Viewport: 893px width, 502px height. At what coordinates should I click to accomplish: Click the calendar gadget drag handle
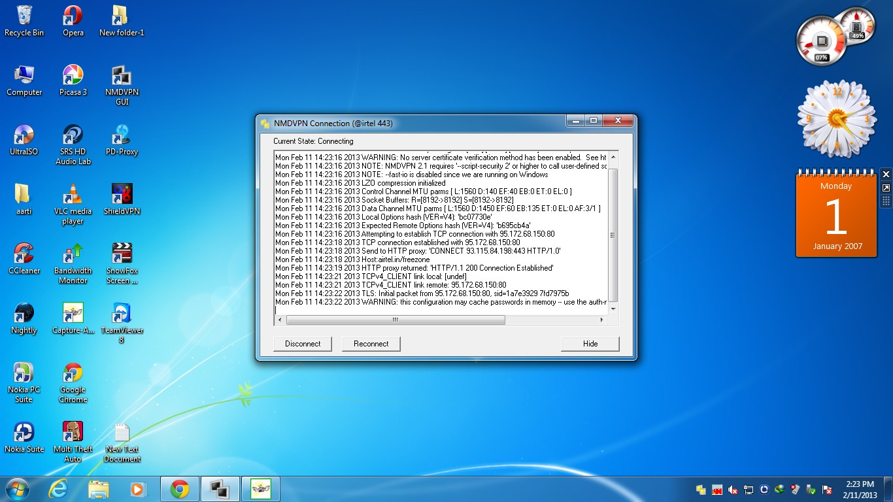(x=886, y=201)
